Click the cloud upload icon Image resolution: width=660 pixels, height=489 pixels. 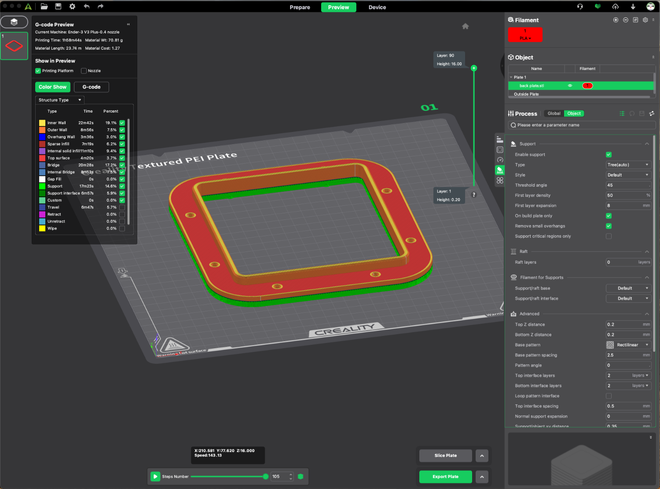(615, 7)
